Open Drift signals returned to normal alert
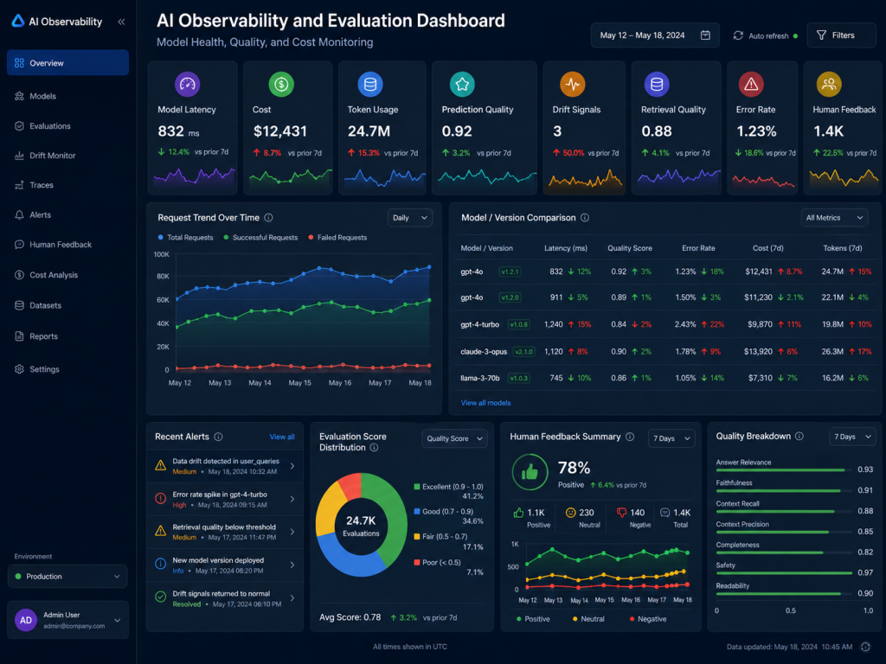Image resolution: width=886 pixels, height=664 pixels. (225, 598)
